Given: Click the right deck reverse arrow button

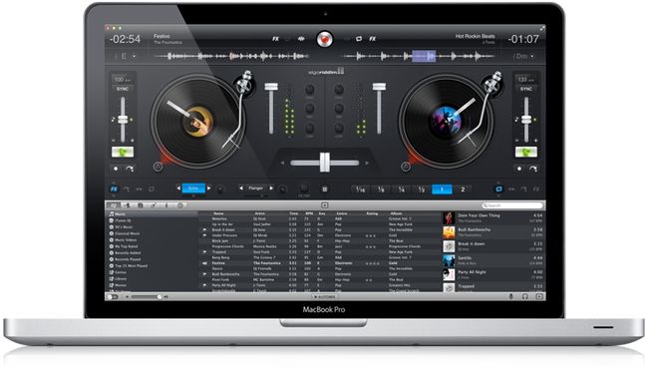Looking at the screenshot, I should tap(533, 169).
